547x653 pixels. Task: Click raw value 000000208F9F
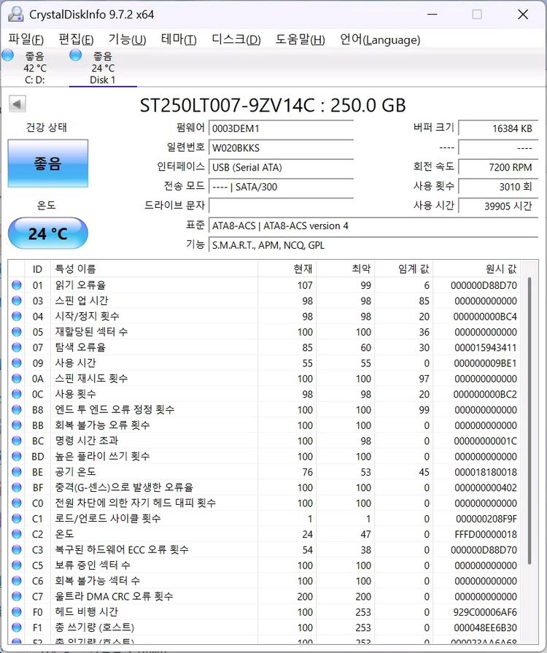(x=486, y=519)
